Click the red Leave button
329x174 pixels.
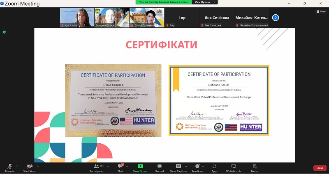coord(320,168)
